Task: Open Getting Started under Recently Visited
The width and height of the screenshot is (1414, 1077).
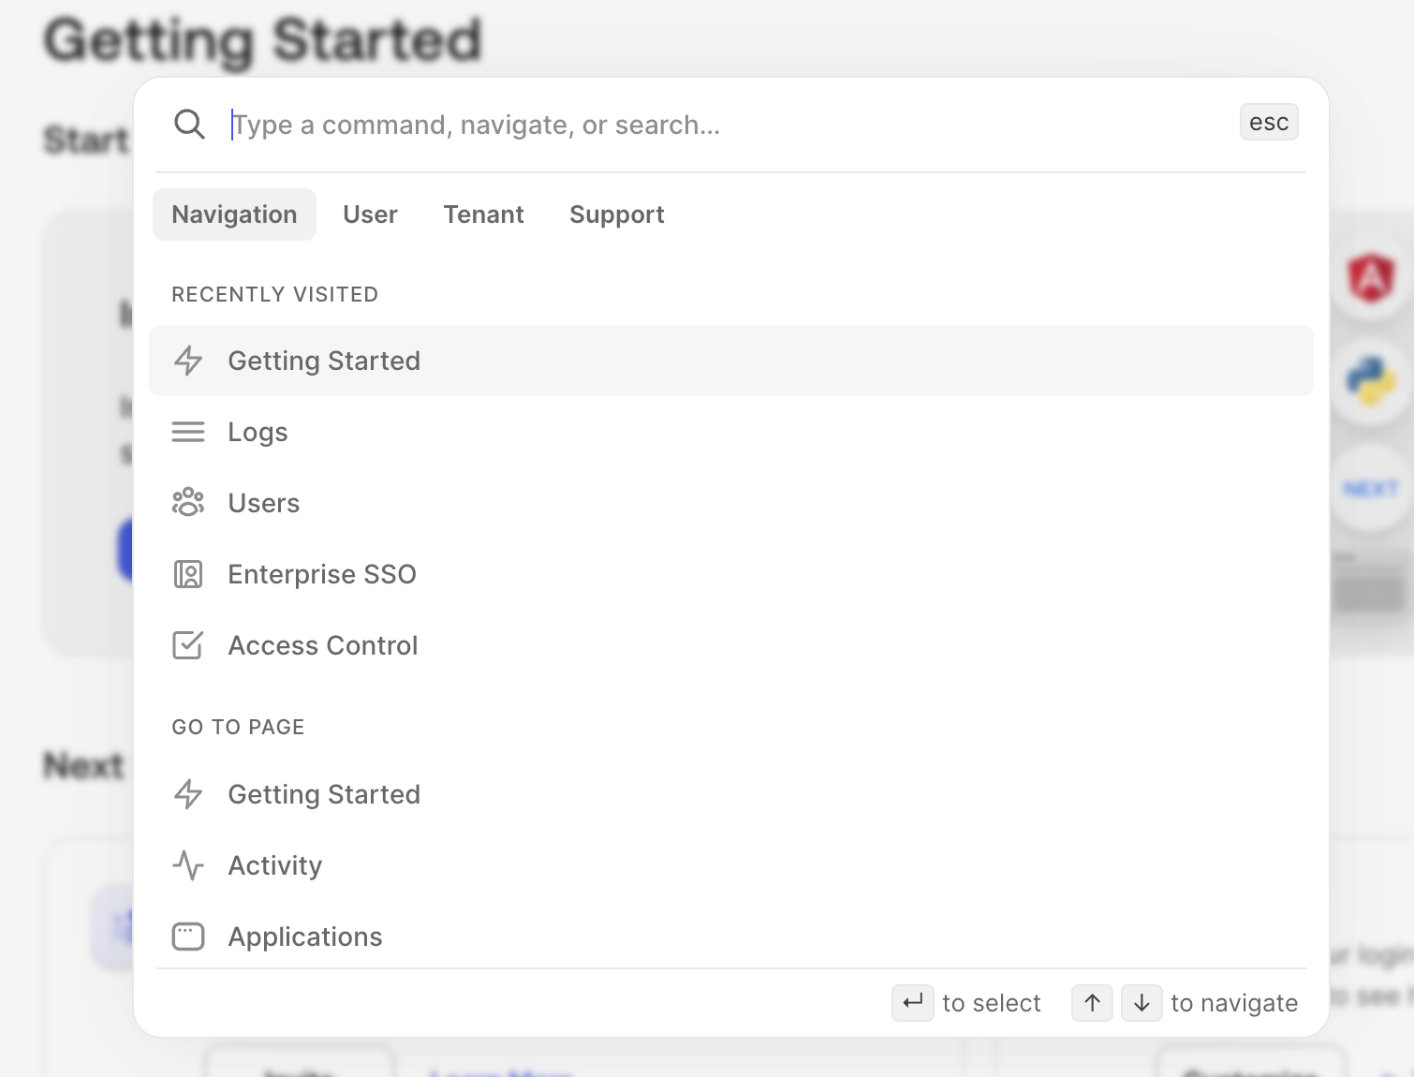Action: click(x=731, y=361)
